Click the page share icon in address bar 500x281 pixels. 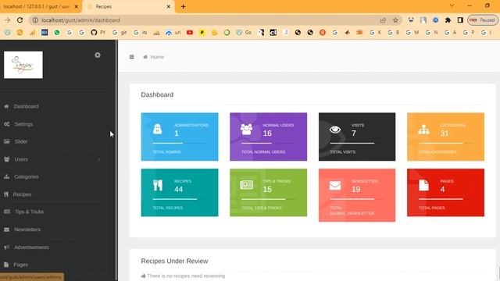click(x=383, y=20)
